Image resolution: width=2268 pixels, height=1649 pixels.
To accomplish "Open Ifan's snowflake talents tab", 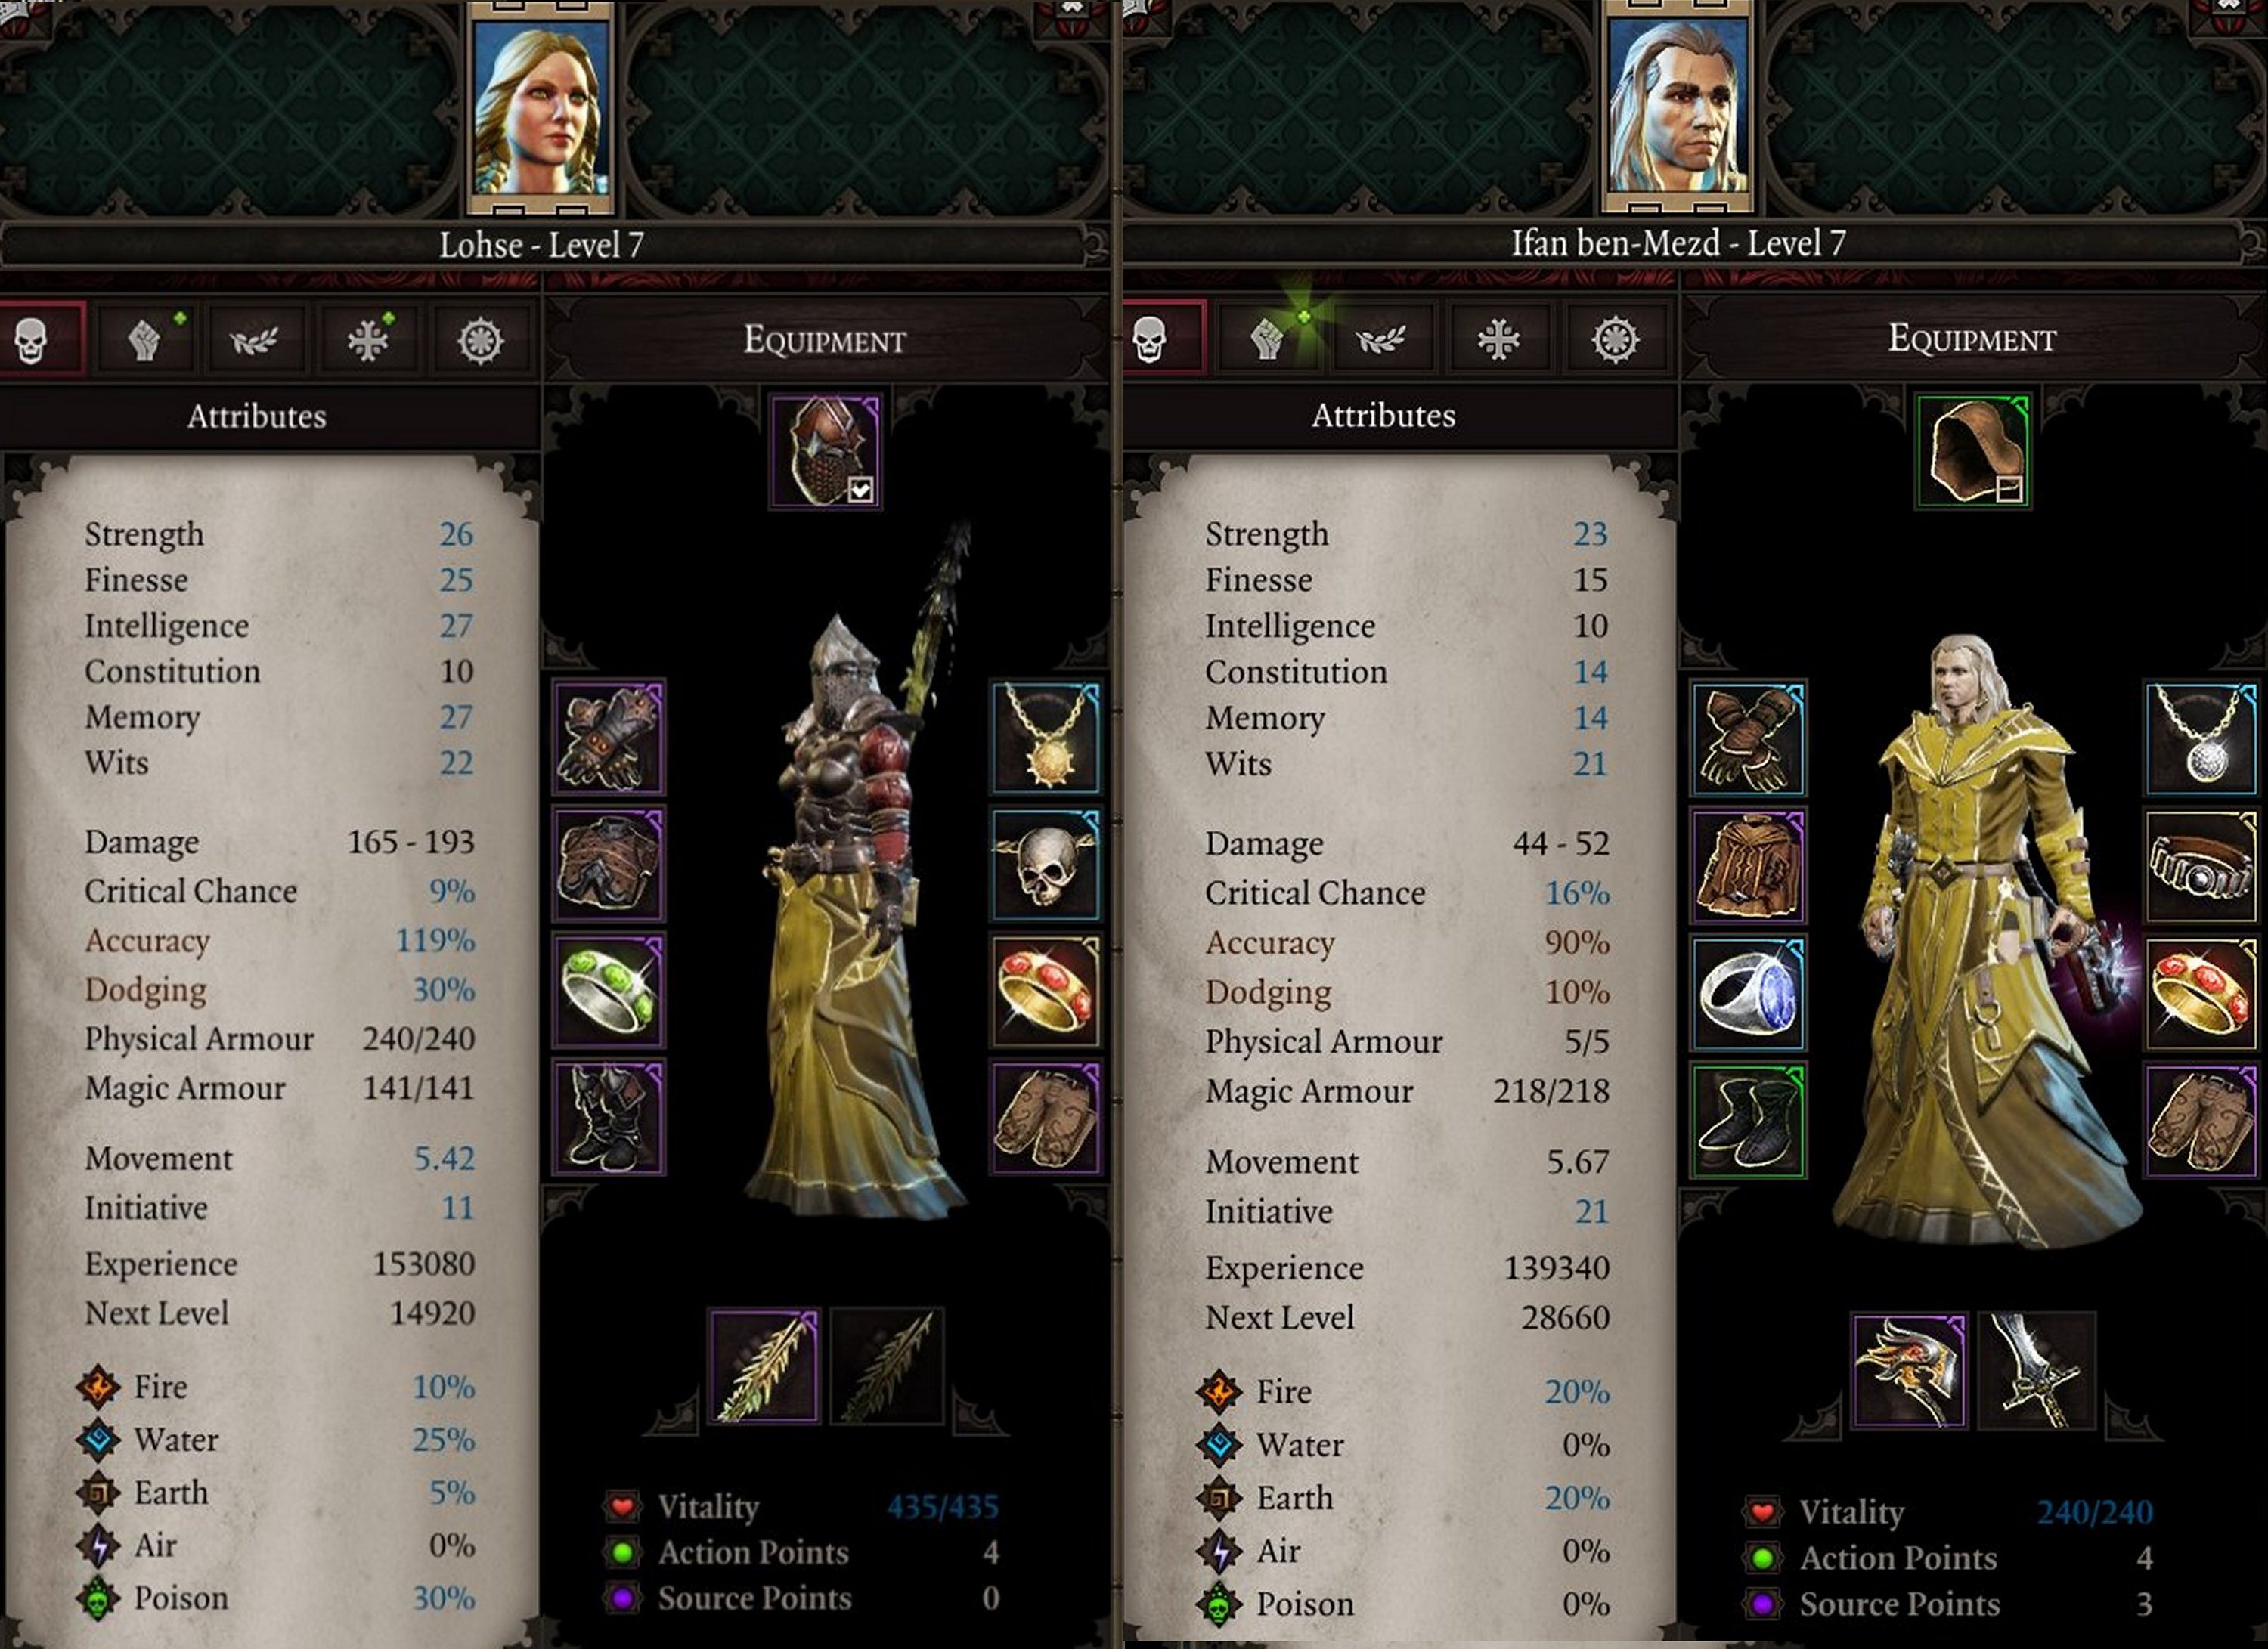I will point(1498,340).
